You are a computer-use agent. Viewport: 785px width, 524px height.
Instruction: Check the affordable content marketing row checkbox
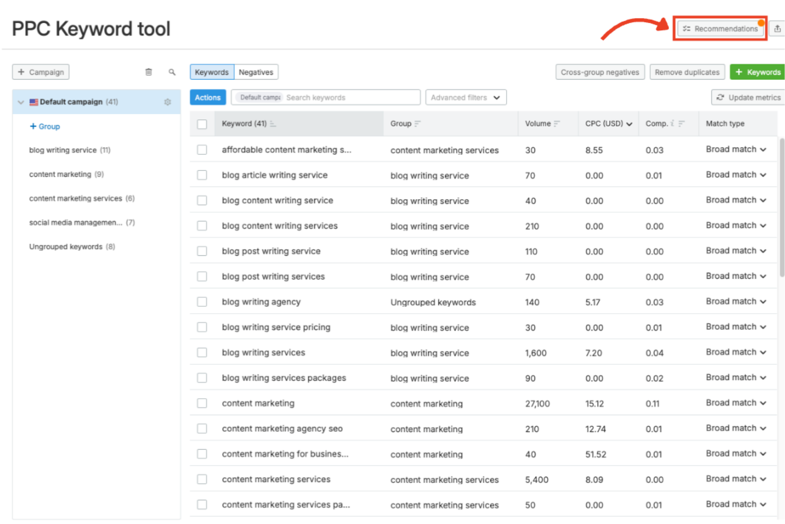point(202,150)
